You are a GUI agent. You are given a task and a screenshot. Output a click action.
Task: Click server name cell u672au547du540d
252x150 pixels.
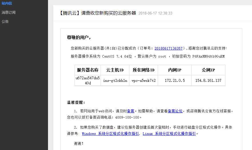click(x=88, y=80)
